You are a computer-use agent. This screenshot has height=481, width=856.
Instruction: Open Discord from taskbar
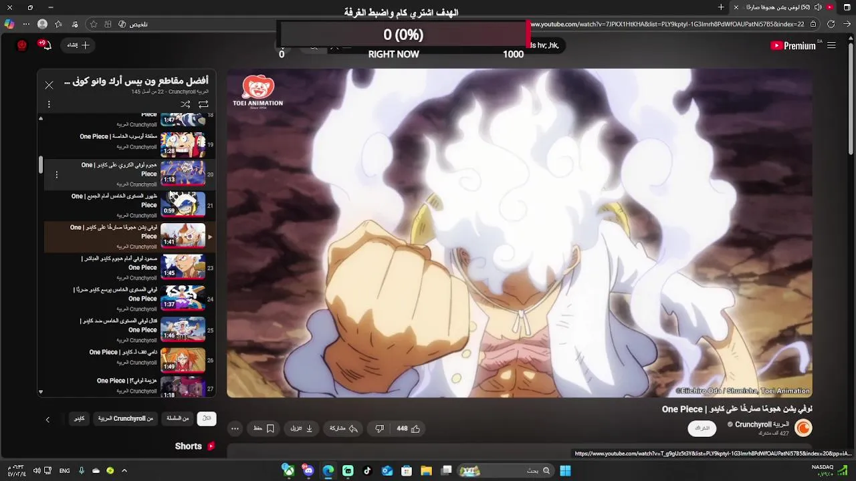pyautogui.click(x=308, y=470)
